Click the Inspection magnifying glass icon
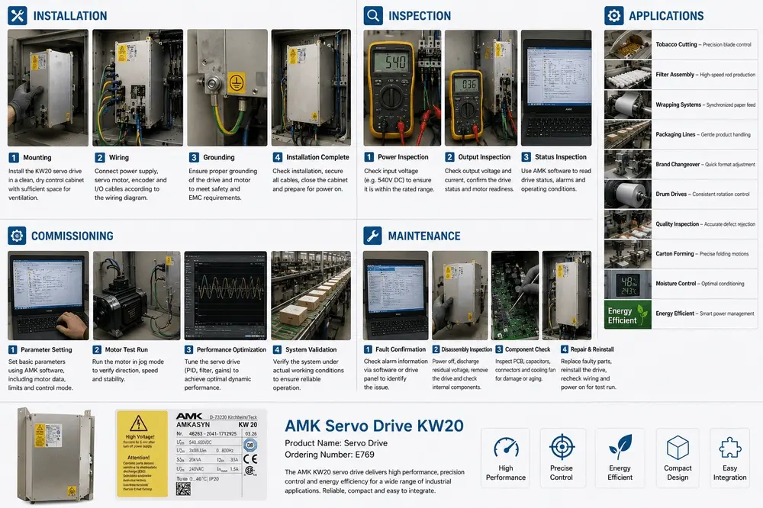Image resolution: width=763 pixels, height=508 pixels. pyautogui.click(x=373, y=15)
